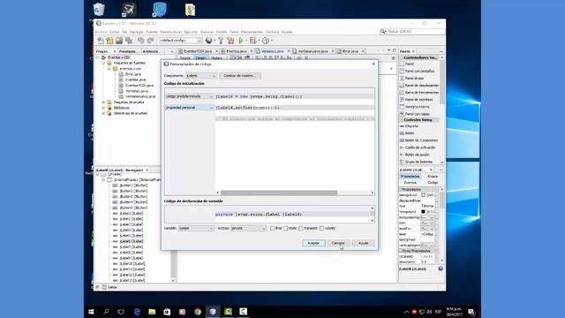The width and height of the screenshot is (565, 318).
Task: Open the default config dropdown in toolbar
Action: point(181,41)
